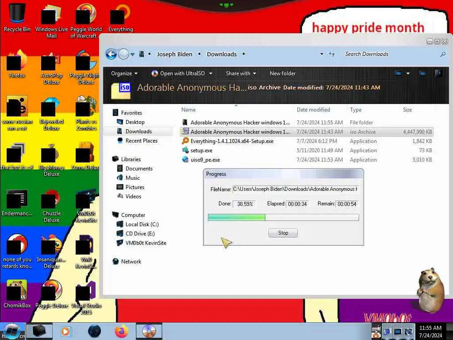Open Windows Live Mail desktop icon
Screen dimensions: 453x340
[x=51, y=21]
